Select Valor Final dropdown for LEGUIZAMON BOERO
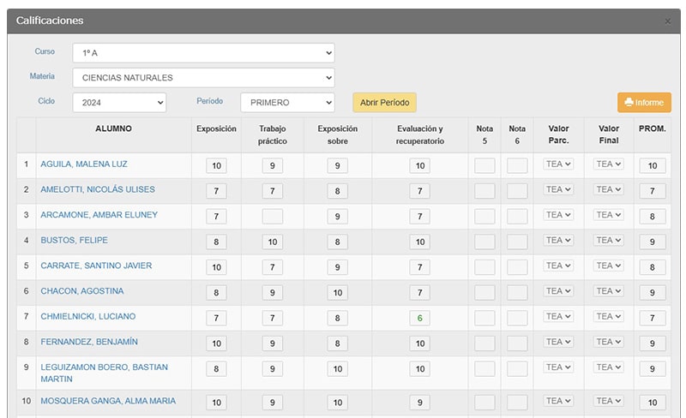Viewport: 686px width, 418px height. click(609, 367)
